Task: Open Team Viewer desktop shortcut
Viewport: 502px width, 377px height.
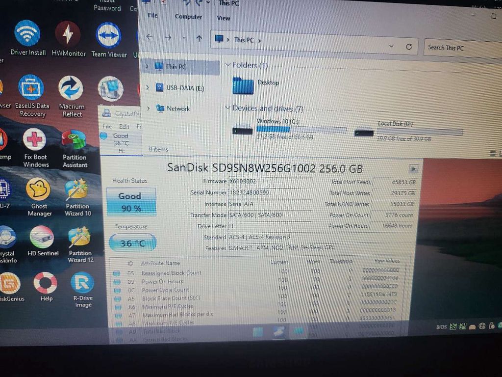Action: tap(109, 40)
